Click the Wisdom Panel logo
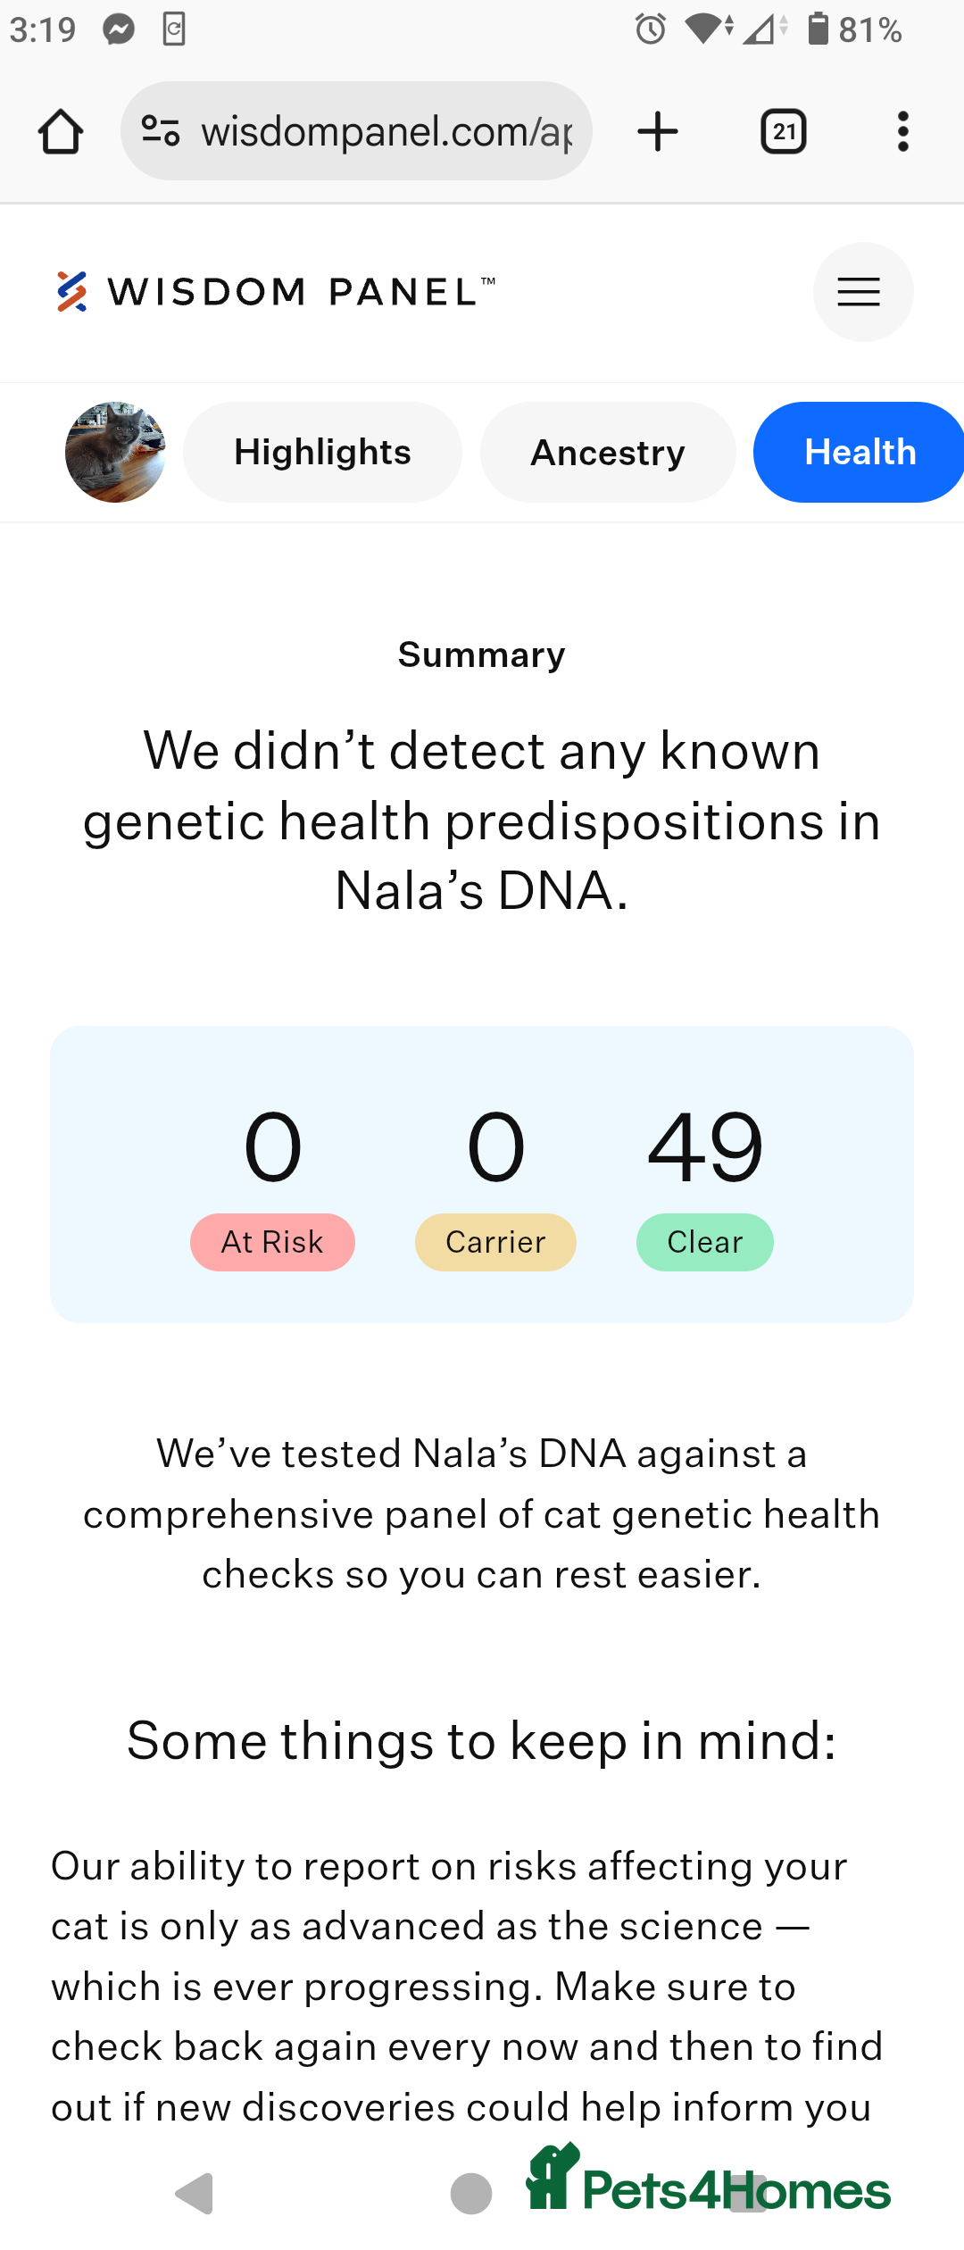The height and width of the screenshot is (2250, 964). click(x=275, y=292)
